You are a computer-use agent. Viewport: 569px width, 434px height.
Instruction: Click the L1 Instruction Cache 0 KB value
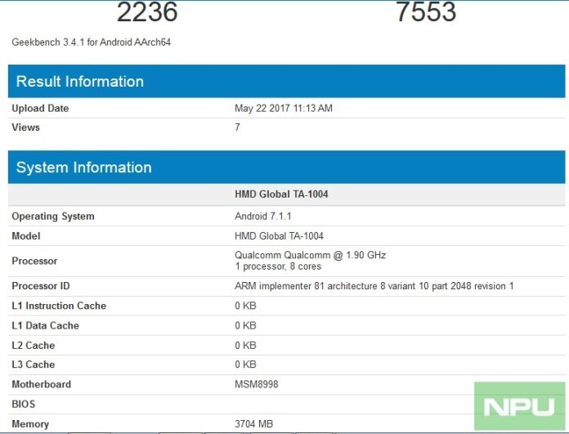click(x=245, y=306)
